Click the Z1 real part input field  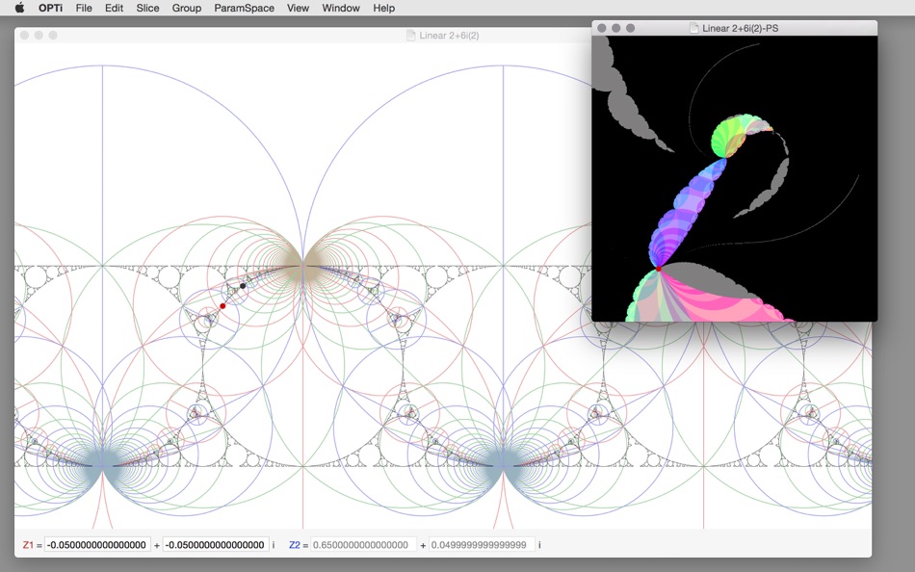(97, 545)
